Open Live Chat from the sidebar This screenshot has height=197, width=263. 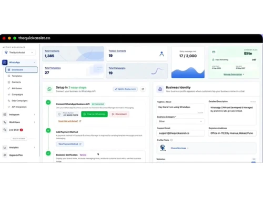click(x=14, y=130)
